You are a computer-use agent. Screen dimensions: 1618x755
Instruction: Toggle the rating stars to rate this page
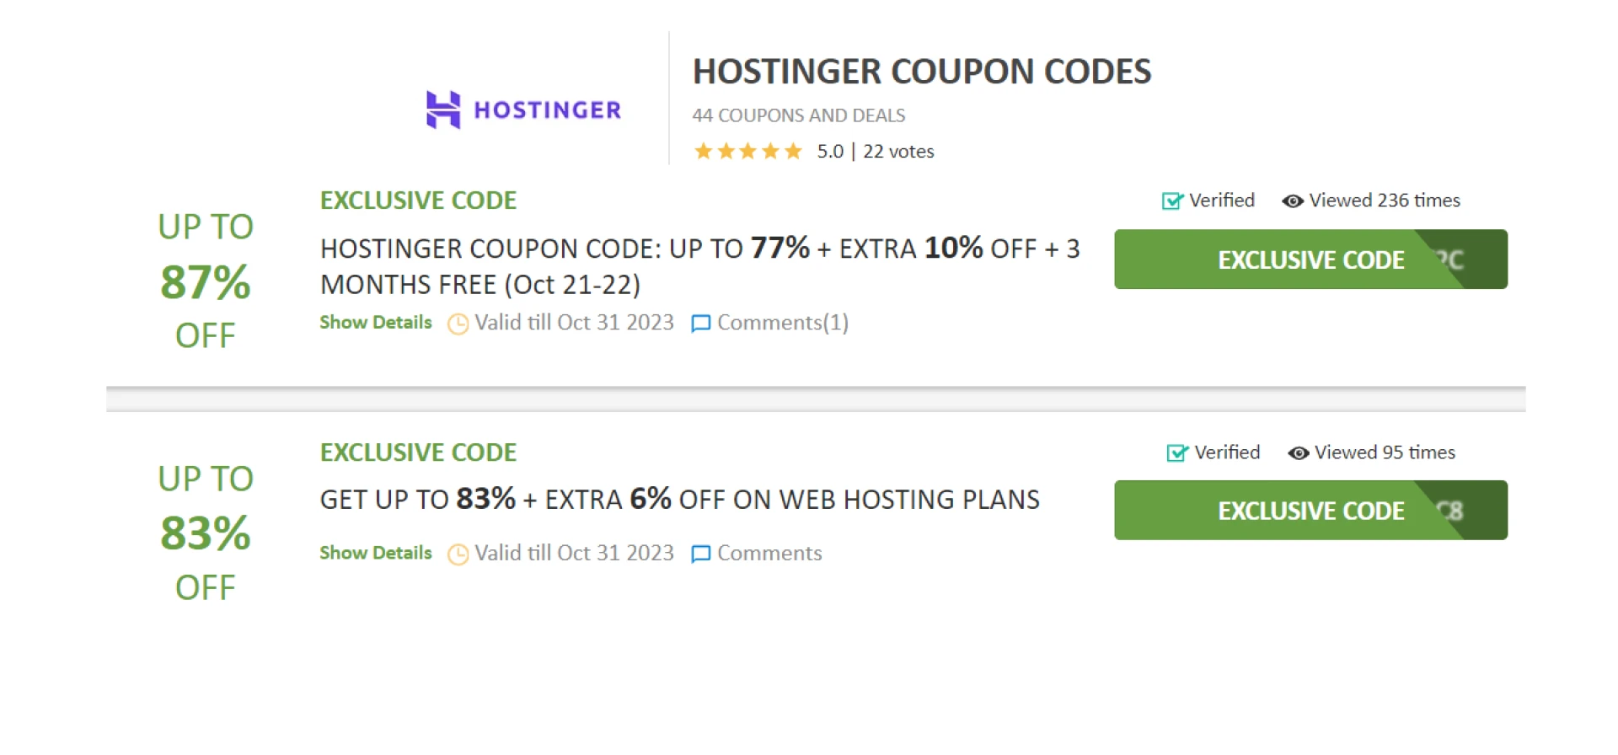(x=747, y=150)
